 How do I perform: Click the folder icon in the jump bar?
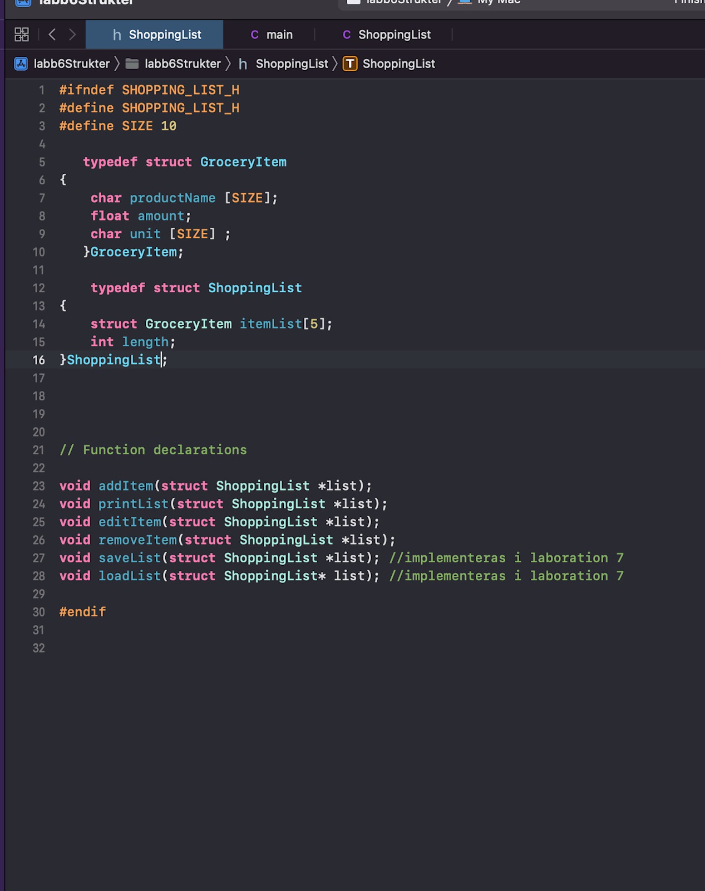click(132, 64)
